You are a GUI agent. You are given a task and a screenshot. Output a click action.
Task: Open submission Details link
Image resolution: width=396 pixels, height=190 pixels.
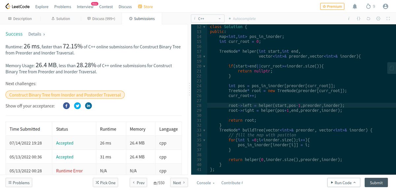click(x=37, y=34)
